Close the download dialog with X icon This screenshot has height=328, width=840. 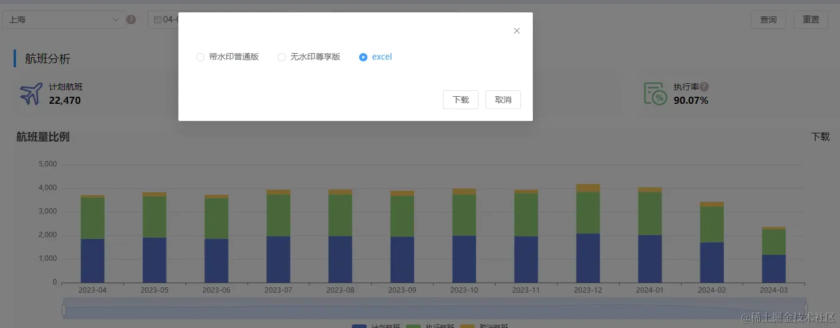(517, 31)
